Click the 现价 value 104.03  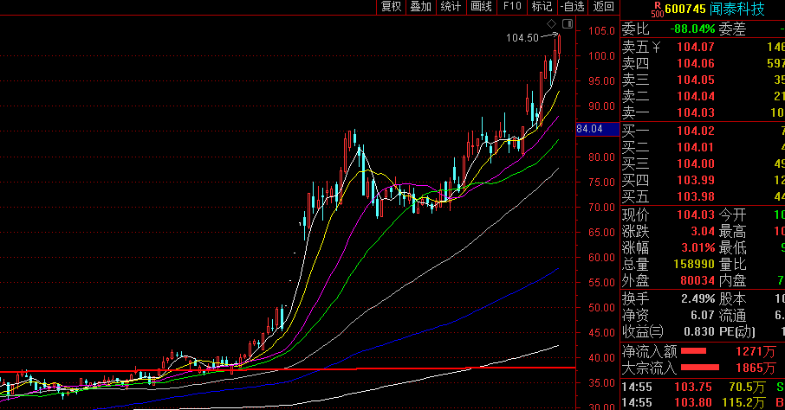(x=696, y=215)
